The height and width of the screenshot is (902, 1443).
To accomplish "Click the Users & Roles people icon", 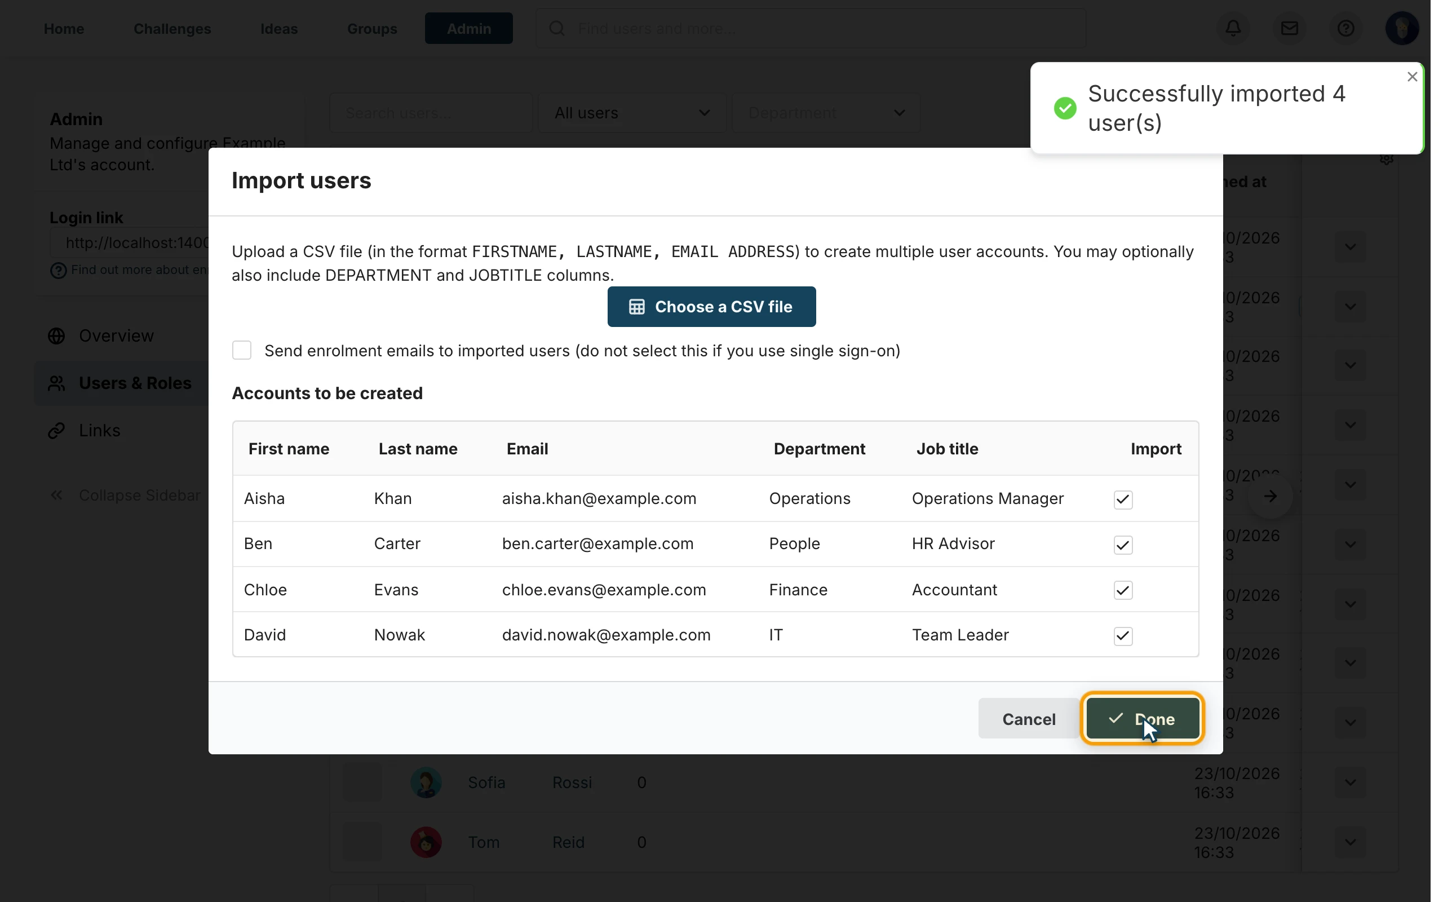I will pos(56,383).
